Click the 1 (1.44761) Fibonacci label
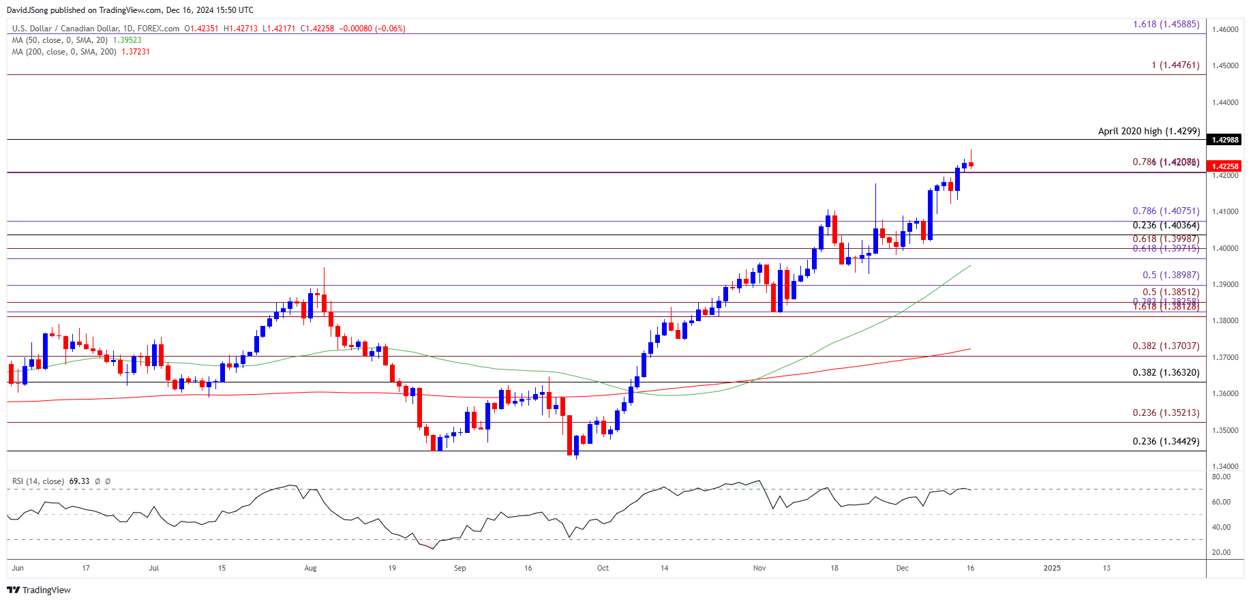Viewport: 1251px width, 602px height. click(1175, 65)
